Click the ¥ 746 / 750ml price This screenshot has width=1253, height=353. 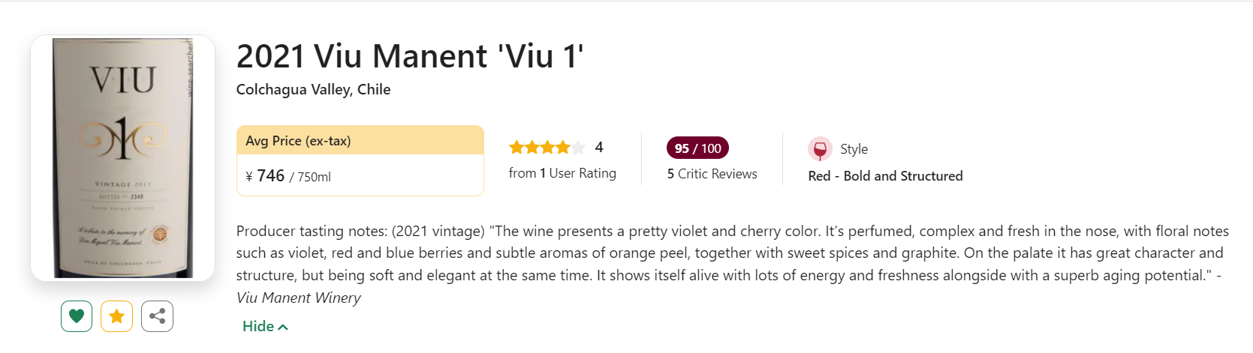click(x=288, y=176)
